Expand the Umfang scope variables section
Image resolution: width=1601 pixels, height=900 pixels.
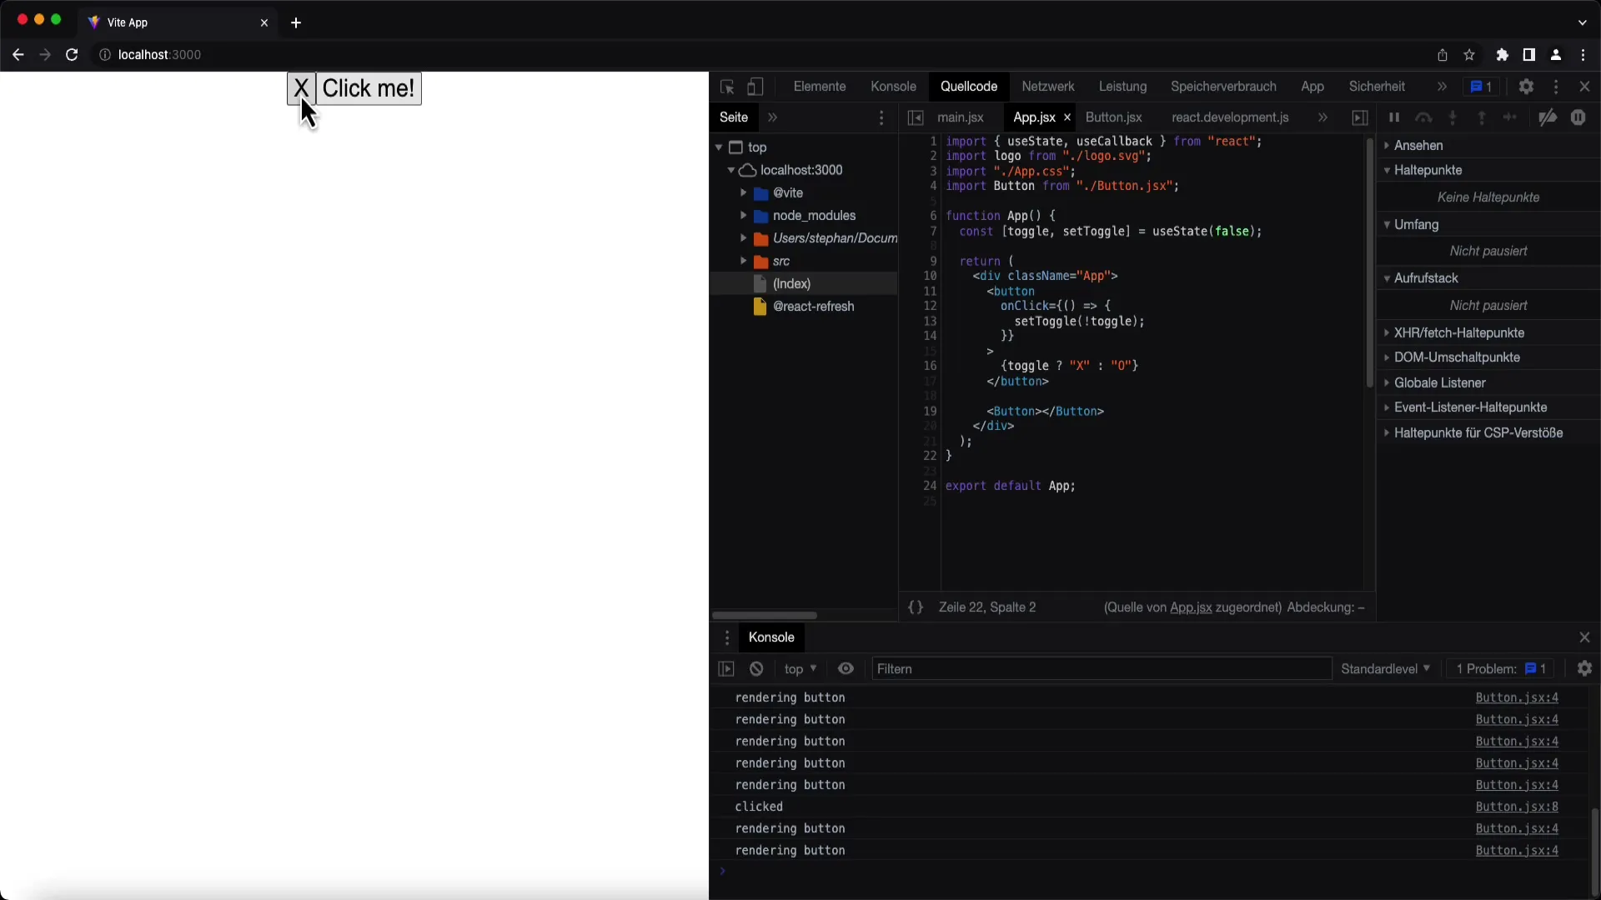tap(1388, 224)
